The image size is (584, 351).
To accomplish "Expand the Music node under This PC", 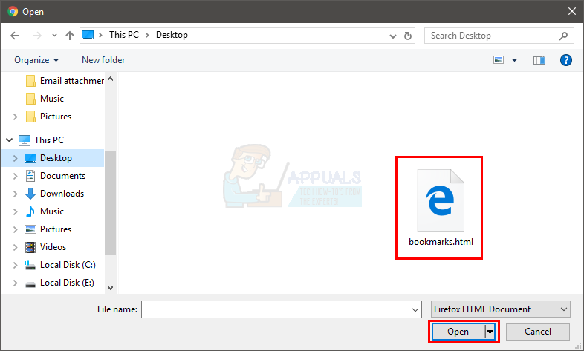I will coord(16,212).
